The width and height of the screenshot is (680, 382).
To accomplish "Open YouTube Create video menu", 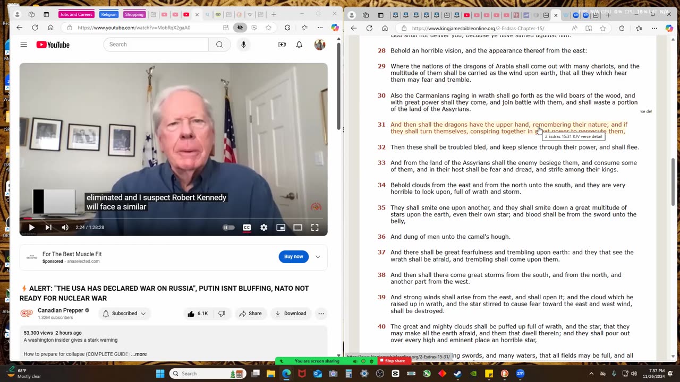I will (x=282, y=45).
